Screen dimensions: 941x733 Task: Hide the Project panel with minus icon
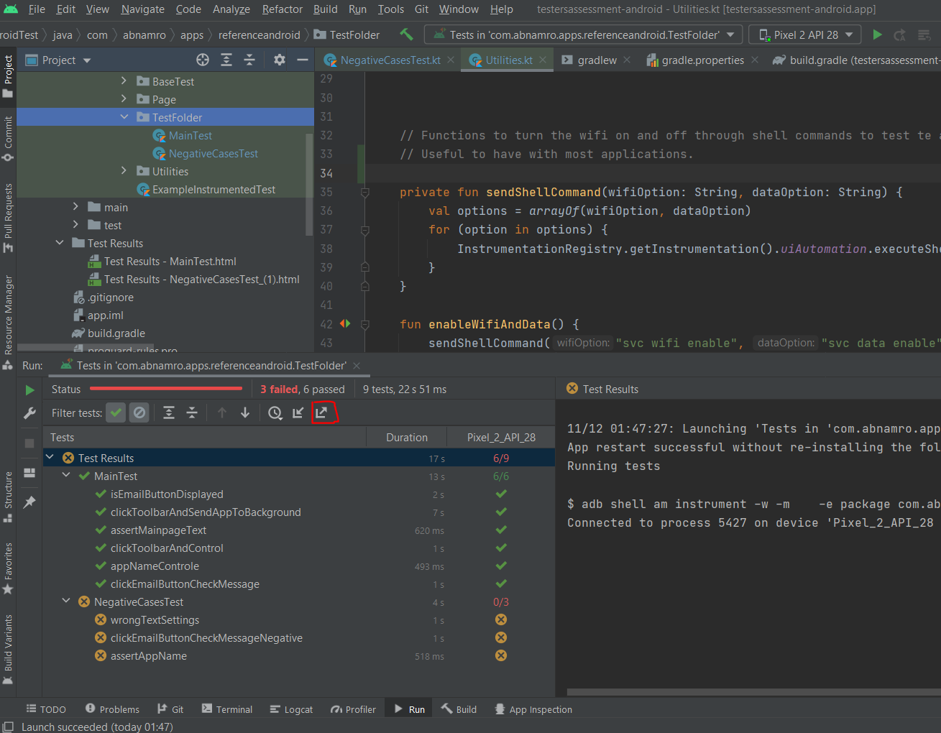point(303,60)
